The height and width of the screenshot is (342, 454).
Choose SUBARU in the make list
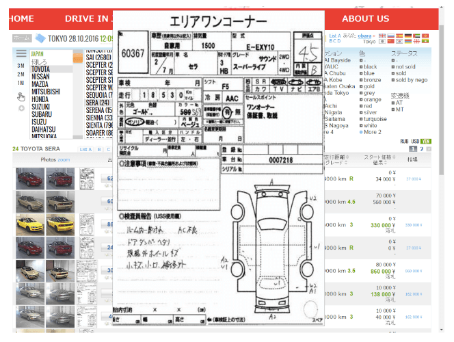(x=42, y=114)
